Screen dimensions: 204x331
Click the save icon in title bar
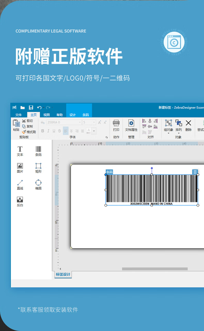(x=31, y=108)
